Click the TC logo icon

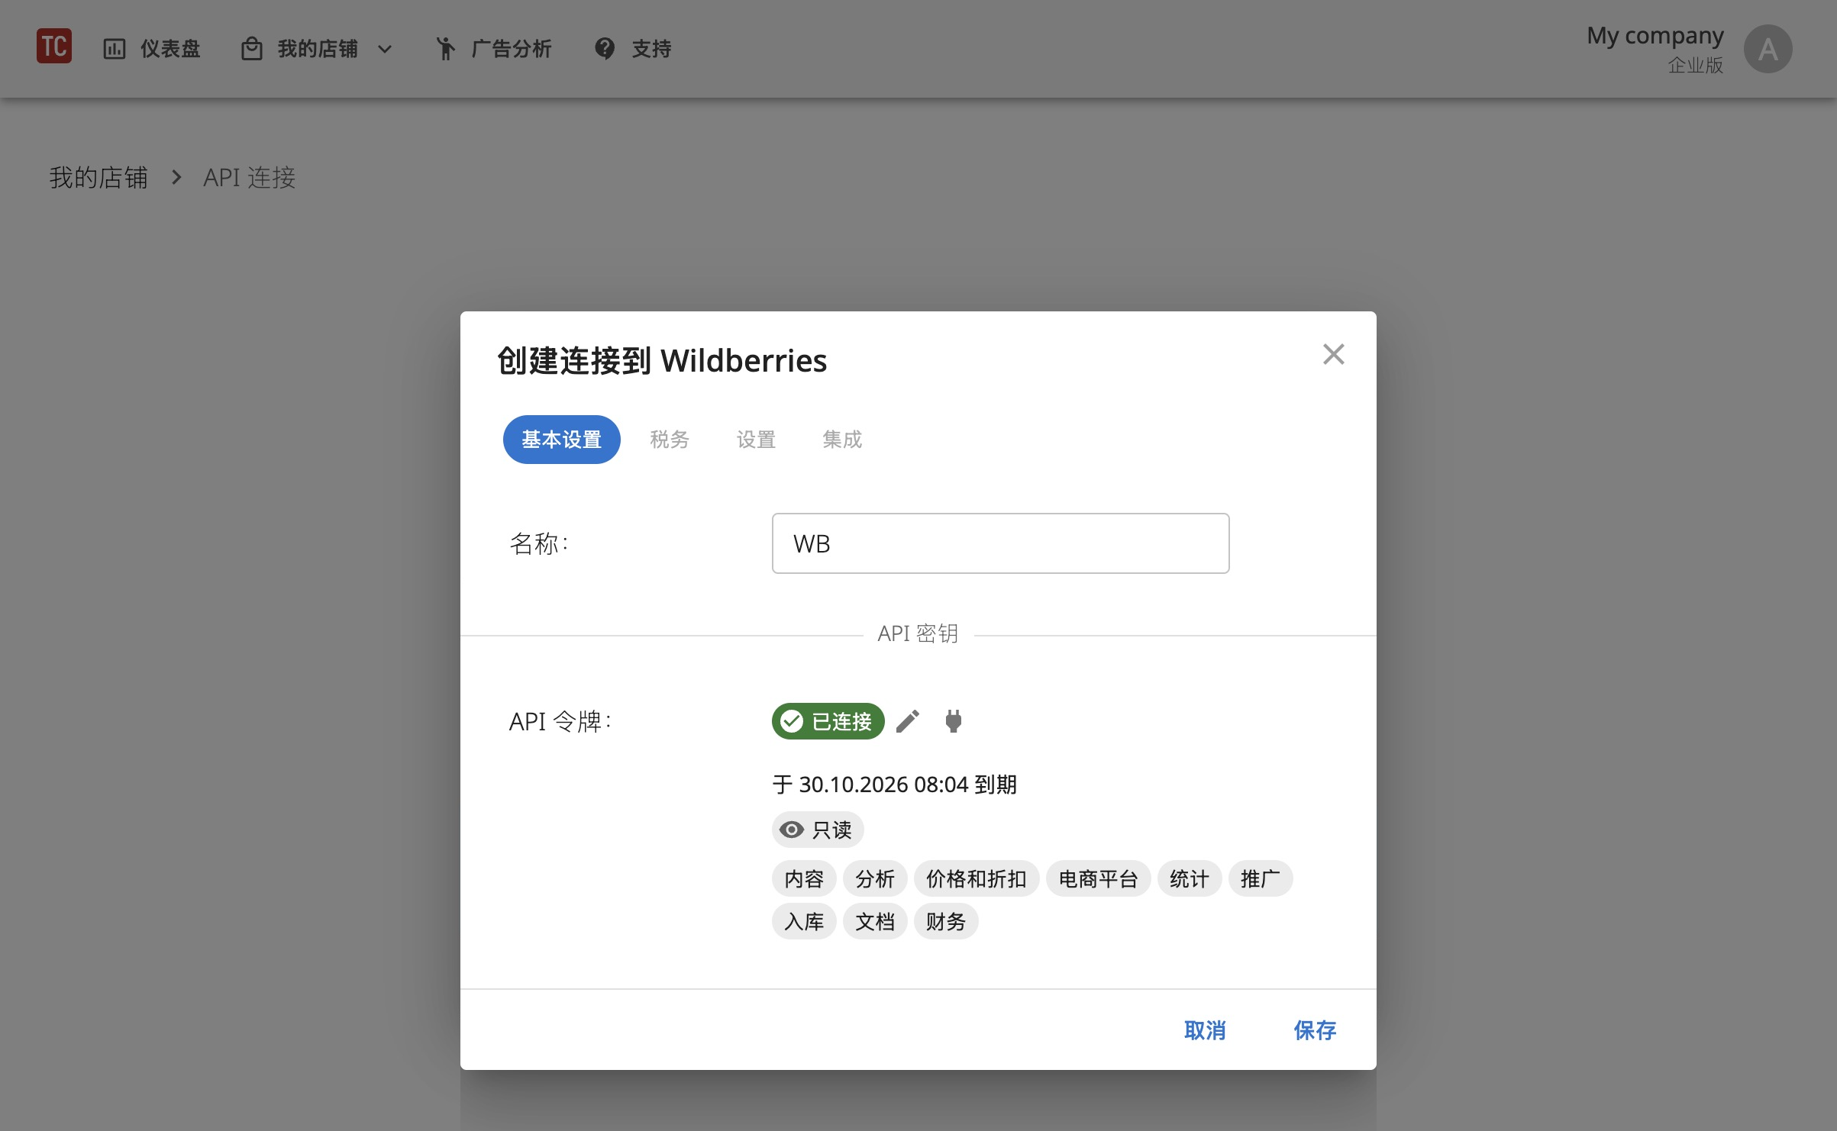(x=54, y=47)
